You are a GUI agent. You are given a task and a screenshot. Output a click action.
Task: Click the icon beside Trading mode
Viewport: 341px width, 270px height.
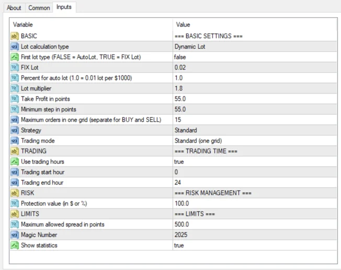pyautogui.click(x=14, y=141)
